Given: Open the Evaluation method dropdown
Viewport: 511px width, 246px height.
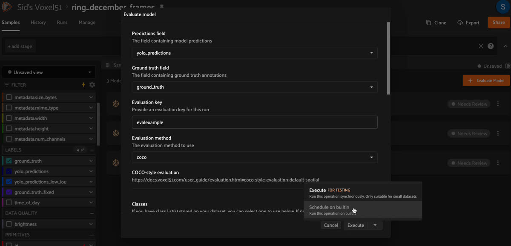Looking at the screenshot, I should (x=255, y=157).
